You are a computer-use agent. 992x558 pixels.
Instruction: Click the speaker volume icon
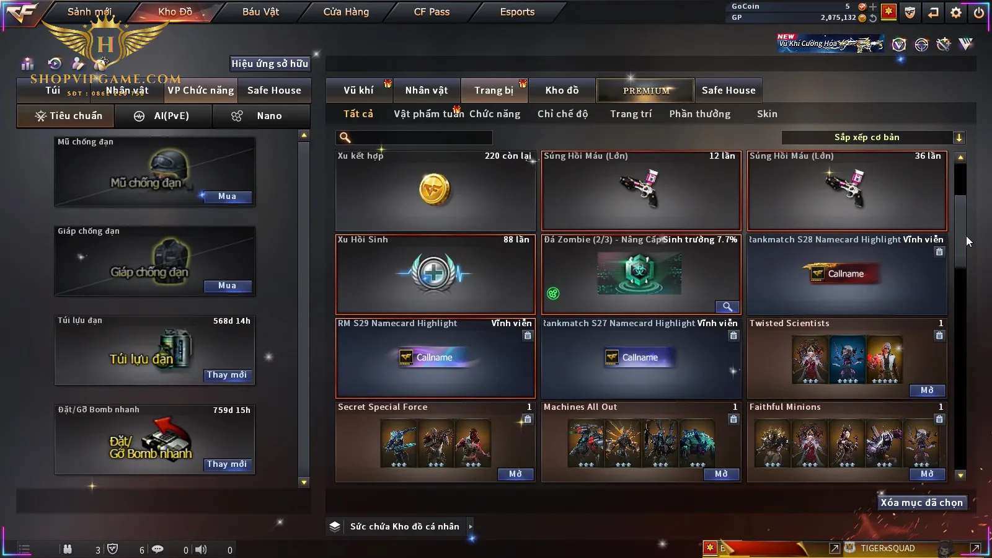coord(201,549)
